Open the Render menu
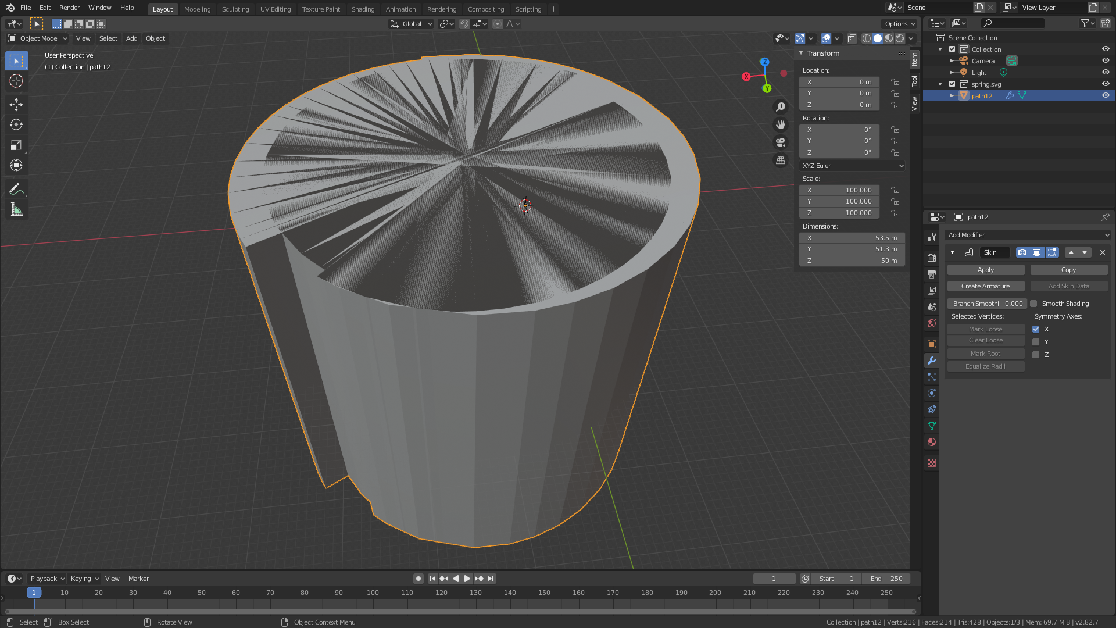The image size is (1116, 628). pyautogui.click(x=69, y=8)
